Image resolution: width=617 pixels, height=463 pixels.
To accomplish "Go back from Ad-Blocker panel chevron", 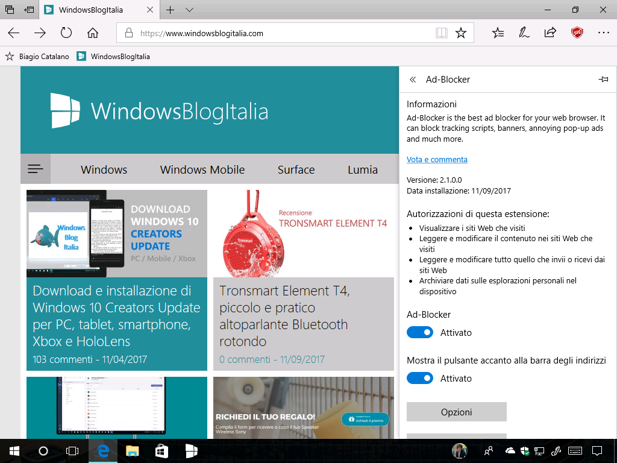I will point(413,80).
